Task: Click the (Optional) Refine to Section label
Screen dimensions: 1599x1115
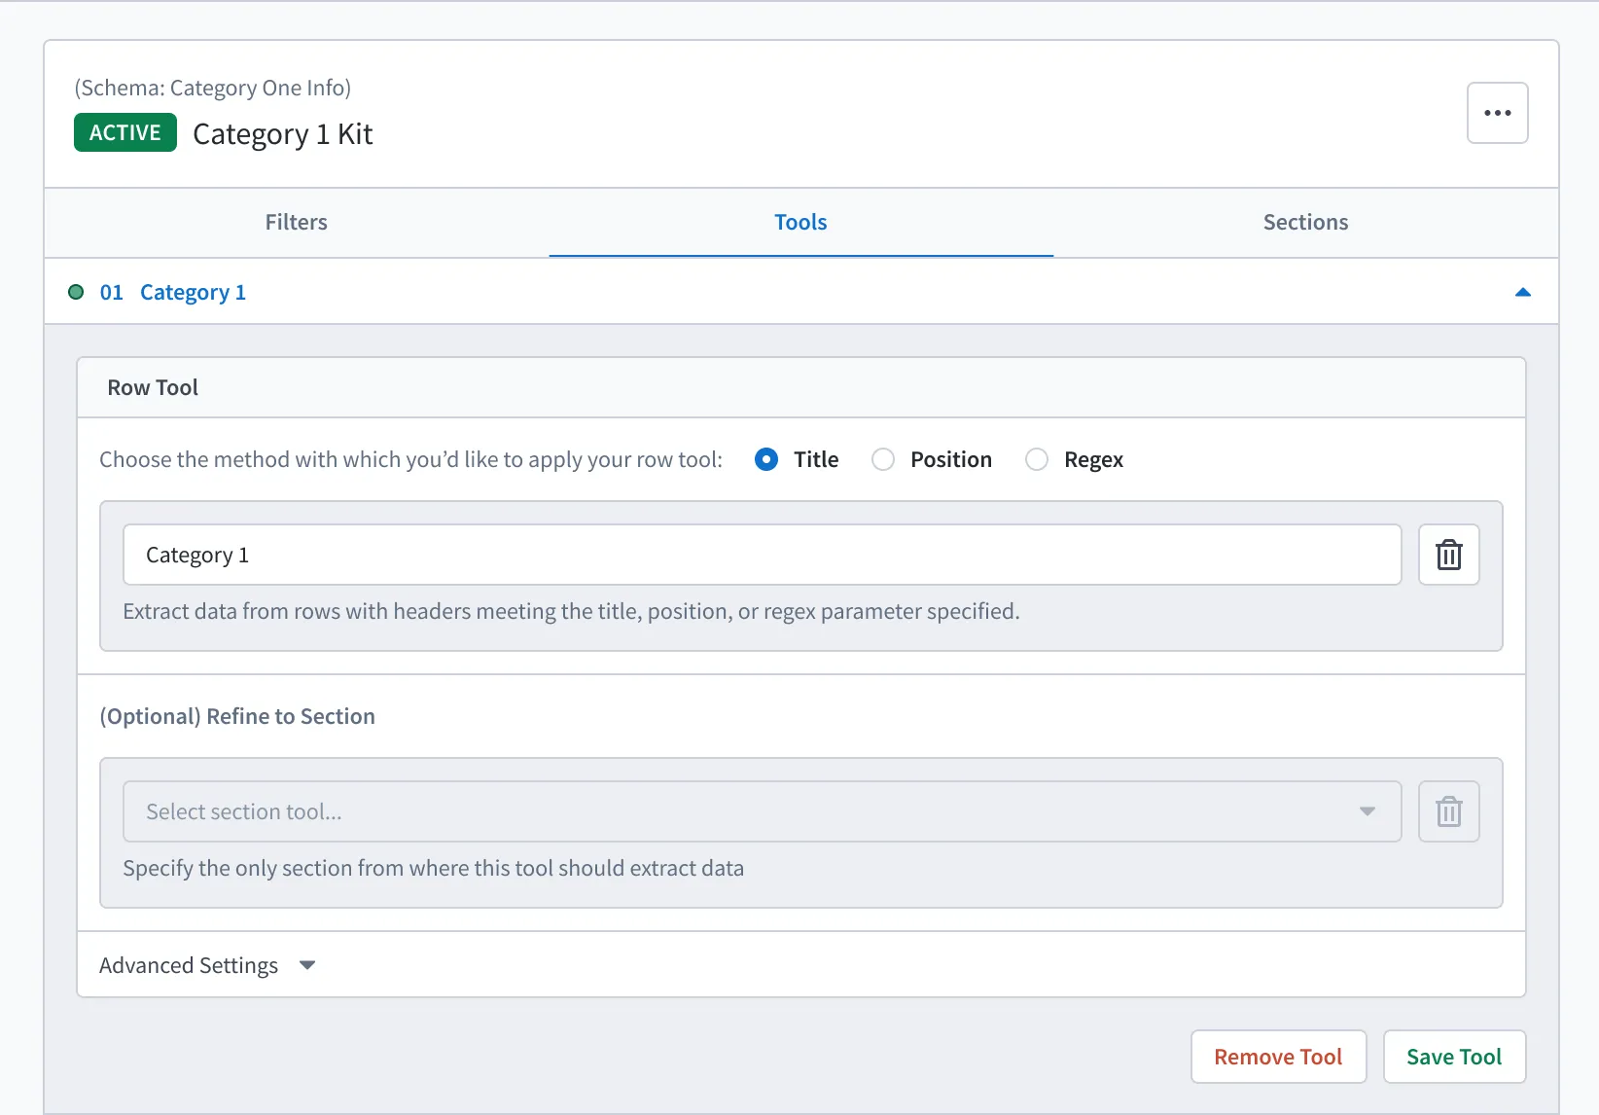Action: [x=237, y=716]
